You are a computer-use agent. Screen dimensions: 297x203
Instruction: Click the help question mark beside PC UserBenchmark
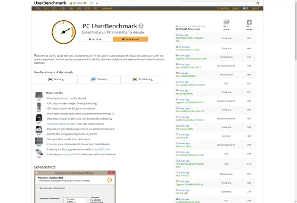coord(141,26)
